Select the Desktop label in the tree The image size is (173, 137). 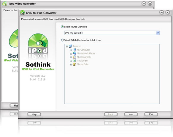pyautogui.click(x=77, y=46)
